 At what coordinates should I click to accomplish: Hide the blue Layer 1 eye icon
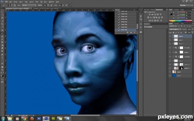(x=170, y=76)
